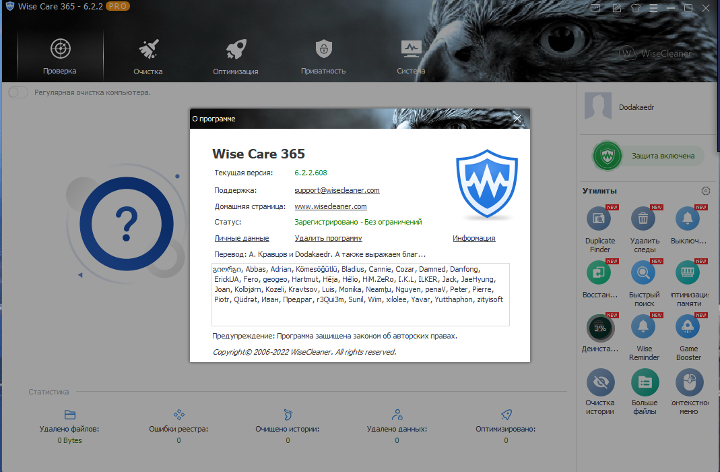
Task: Open the Личные данные link
Action: point(241,238)
